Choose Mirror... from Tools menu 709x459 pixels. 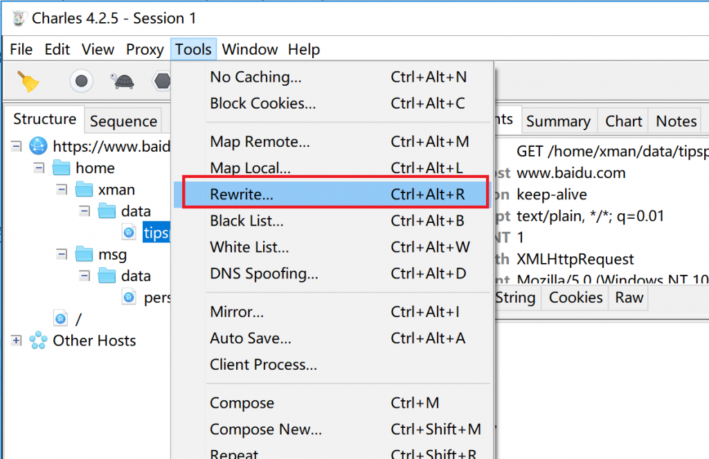tap(334, 312)
